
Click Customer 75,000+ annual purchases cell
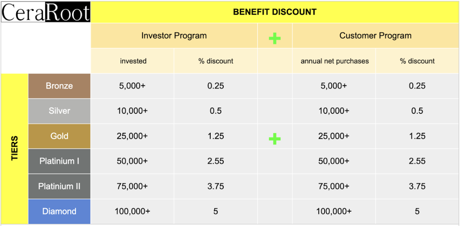[334, 186]
